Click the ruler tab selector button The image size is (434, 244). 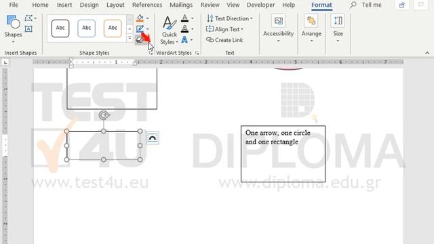pos(5,62)
